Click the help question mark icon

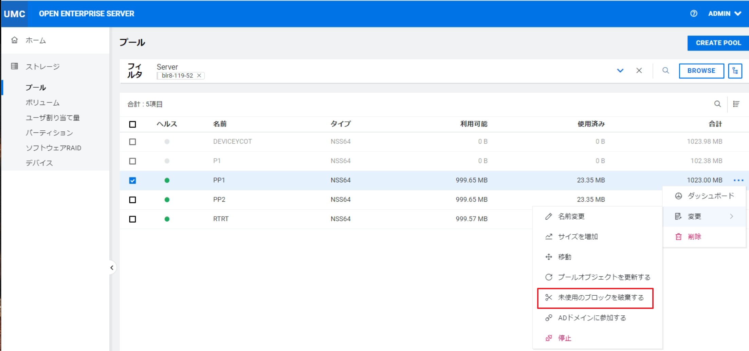[x=694, y=14]
